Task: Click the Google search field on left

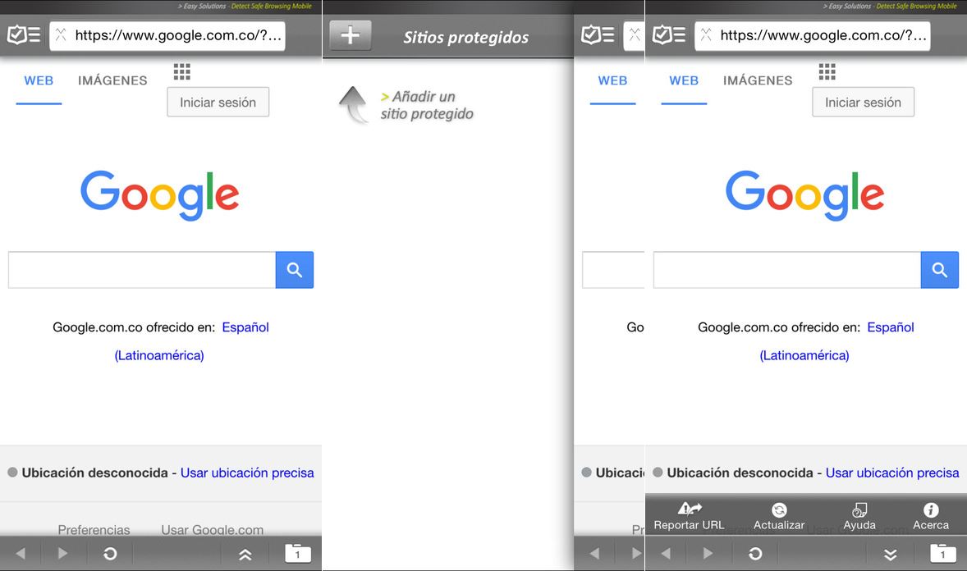Action: pos(142,269)
